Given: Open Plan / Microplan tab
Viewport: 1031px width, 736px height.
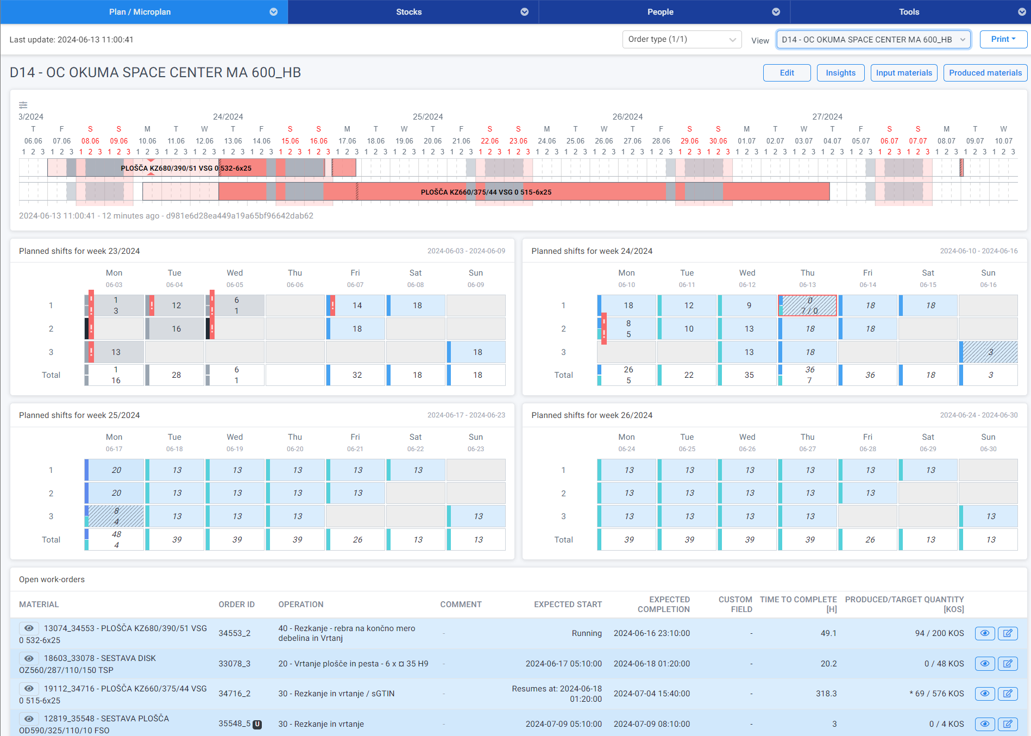Looking at the screenshot, I should 144,12.
